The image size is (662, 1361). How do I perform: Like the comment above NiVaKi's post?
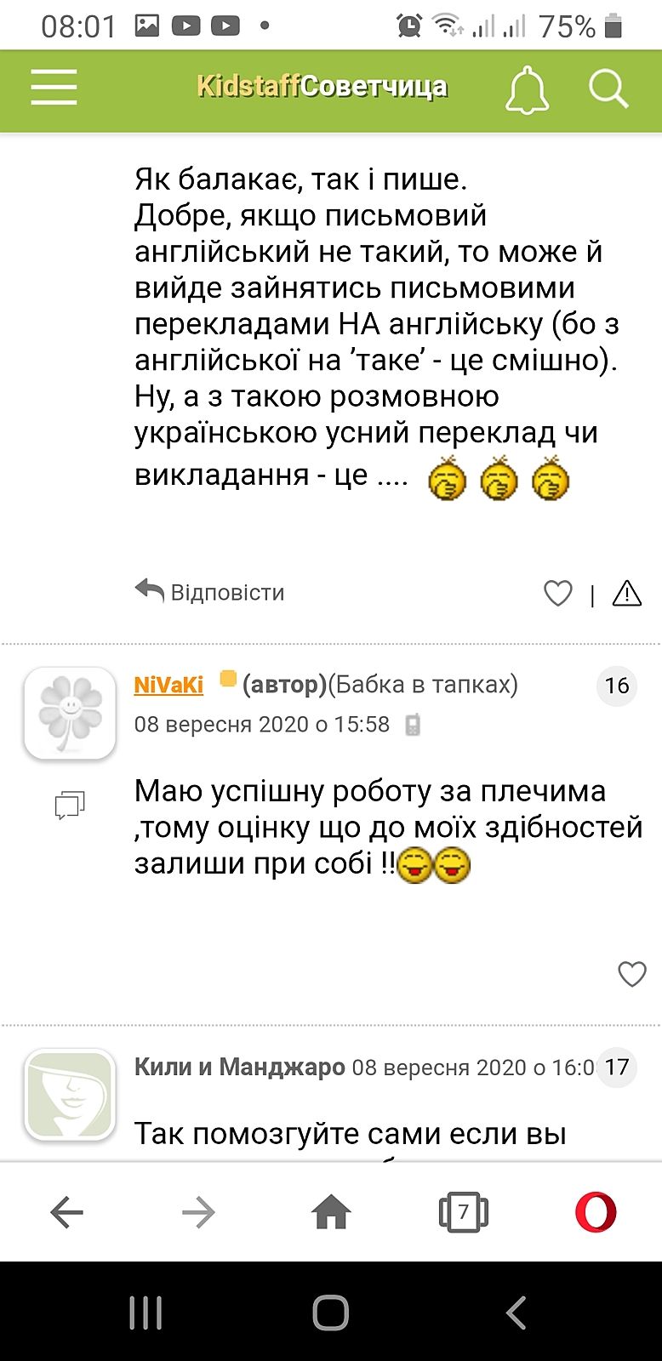tap(558, 593)
